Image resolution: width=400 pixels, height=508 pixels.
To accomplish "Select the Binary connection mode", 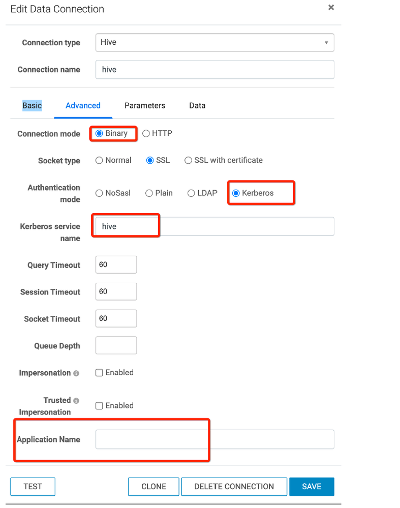I will click(x=100, y=134).
